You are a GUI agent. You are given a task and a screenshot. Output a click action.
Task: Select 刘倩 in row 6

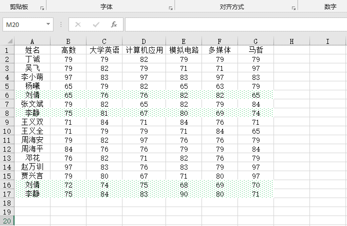(32, 95)
